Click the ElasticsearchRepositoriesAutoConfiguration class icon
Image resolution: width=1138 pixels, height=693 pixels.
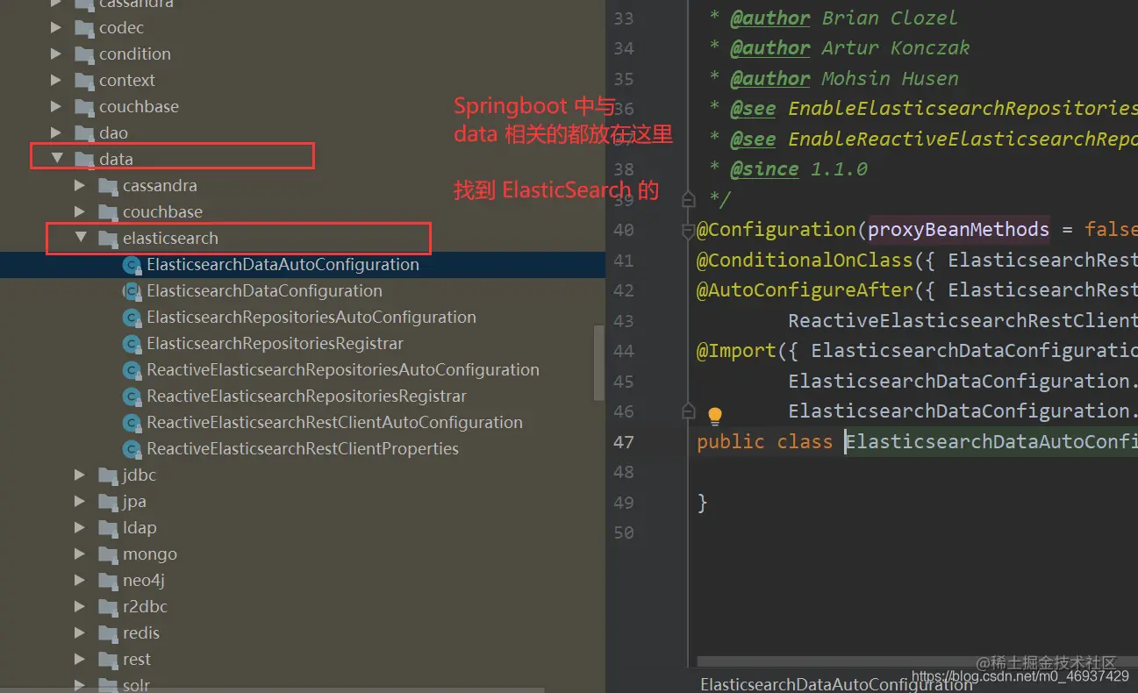click(x=132, y=318)
